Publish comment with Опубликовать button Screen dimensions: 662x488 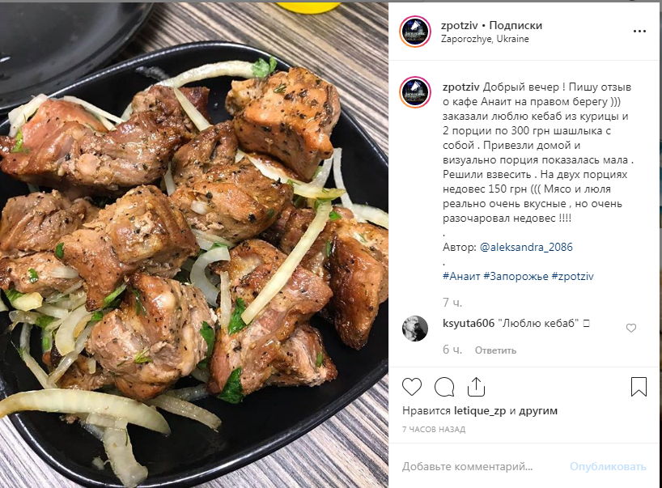[608, 466]
